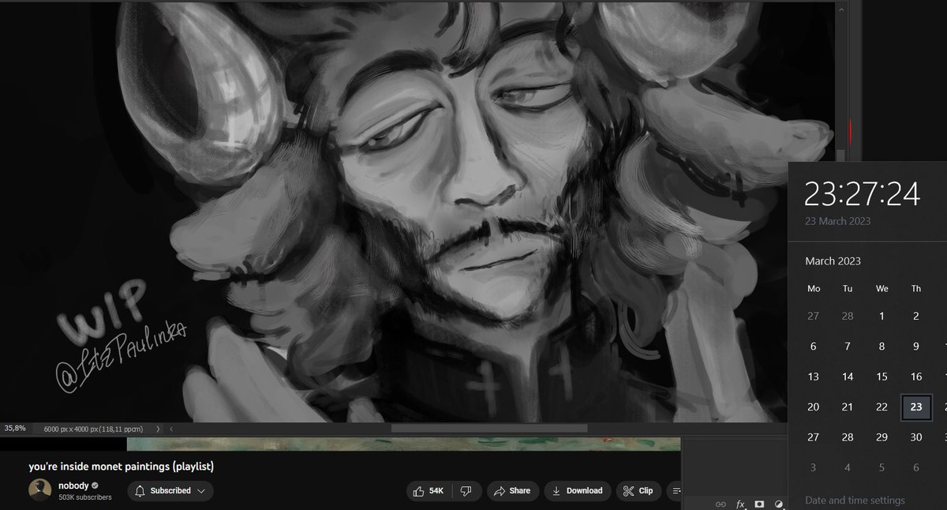Click the link layers icon in Photoshop
Image resolution: width=947 pixels, height=510 pixels.
click(x=720, y=504)
